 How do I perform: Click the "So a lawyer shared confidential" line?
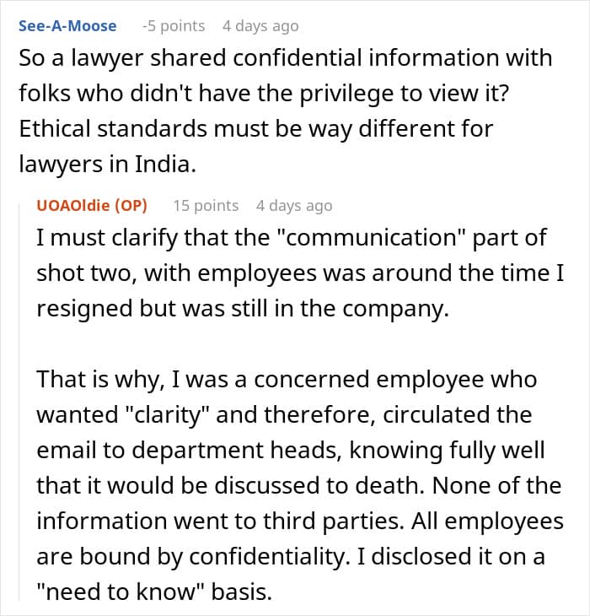(x=285, y=58)
